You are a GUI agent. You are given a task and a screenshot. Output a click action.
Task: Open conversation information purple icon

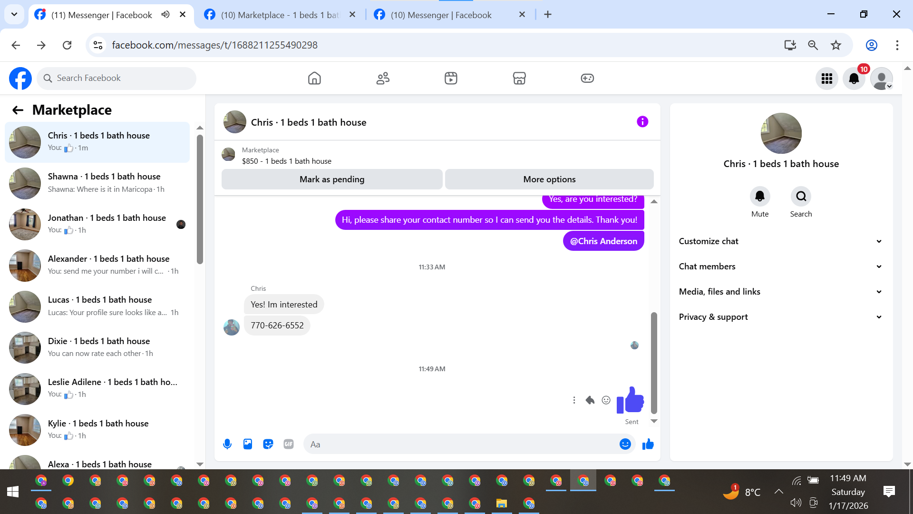642,122
